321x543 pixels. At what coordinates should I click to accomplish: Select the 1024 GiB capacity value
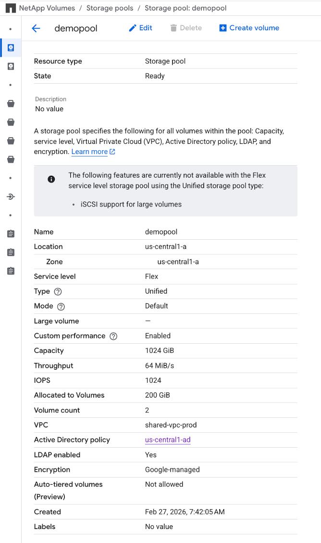(159, 350)
